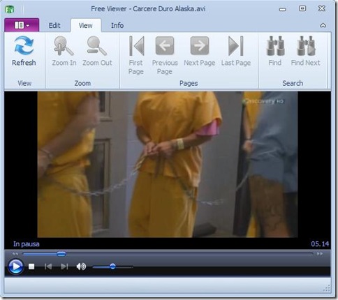The image size is (338, 300).
Task: Minimize the Free Viewer window
Action: coord(283,10)
